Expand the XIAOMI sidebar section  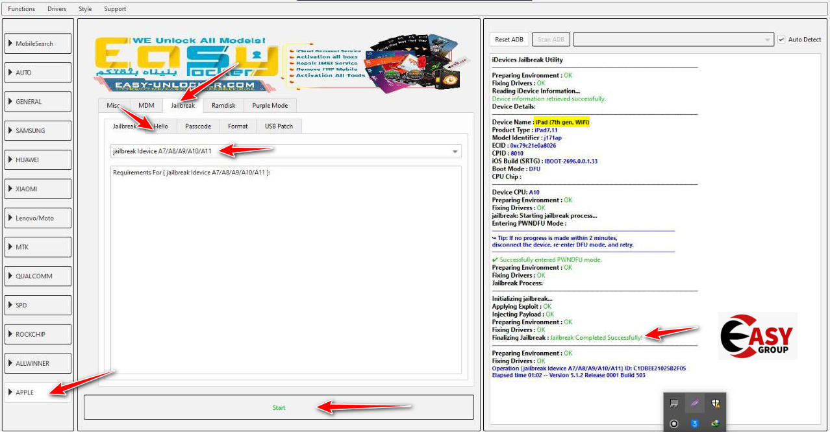pos(38,189)
